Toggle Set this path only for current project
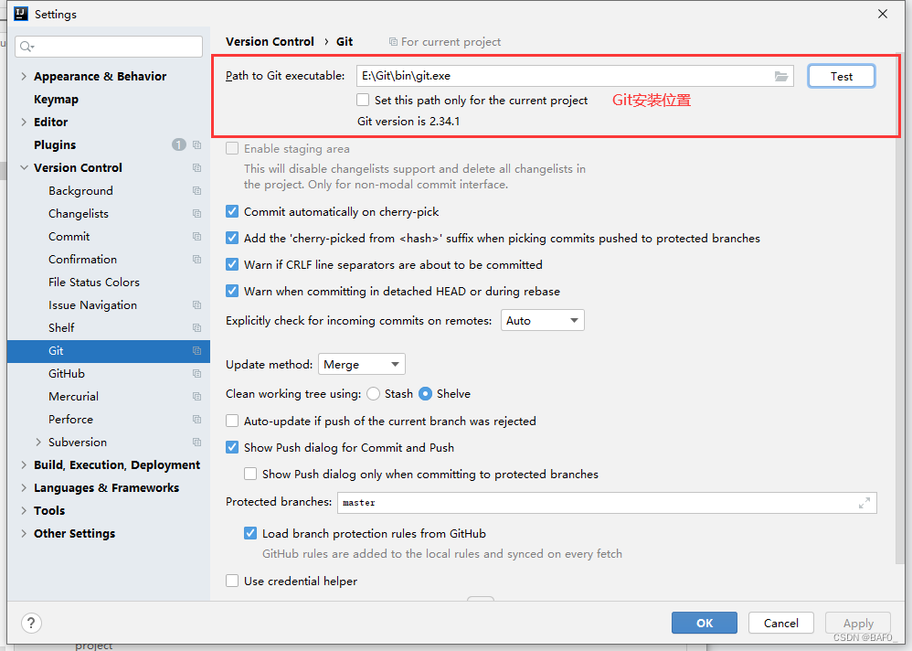 point(363,100)
